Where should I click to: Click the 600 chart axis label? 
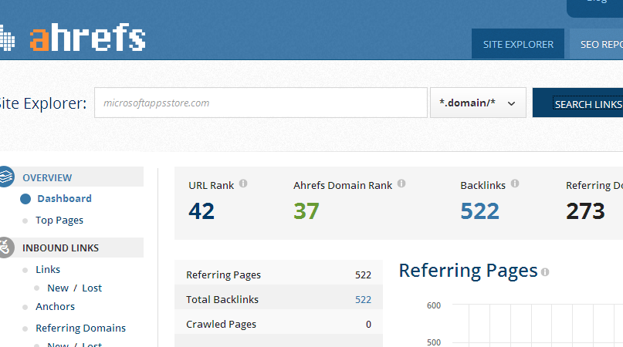pyautogui.click(x=434, y=305)
